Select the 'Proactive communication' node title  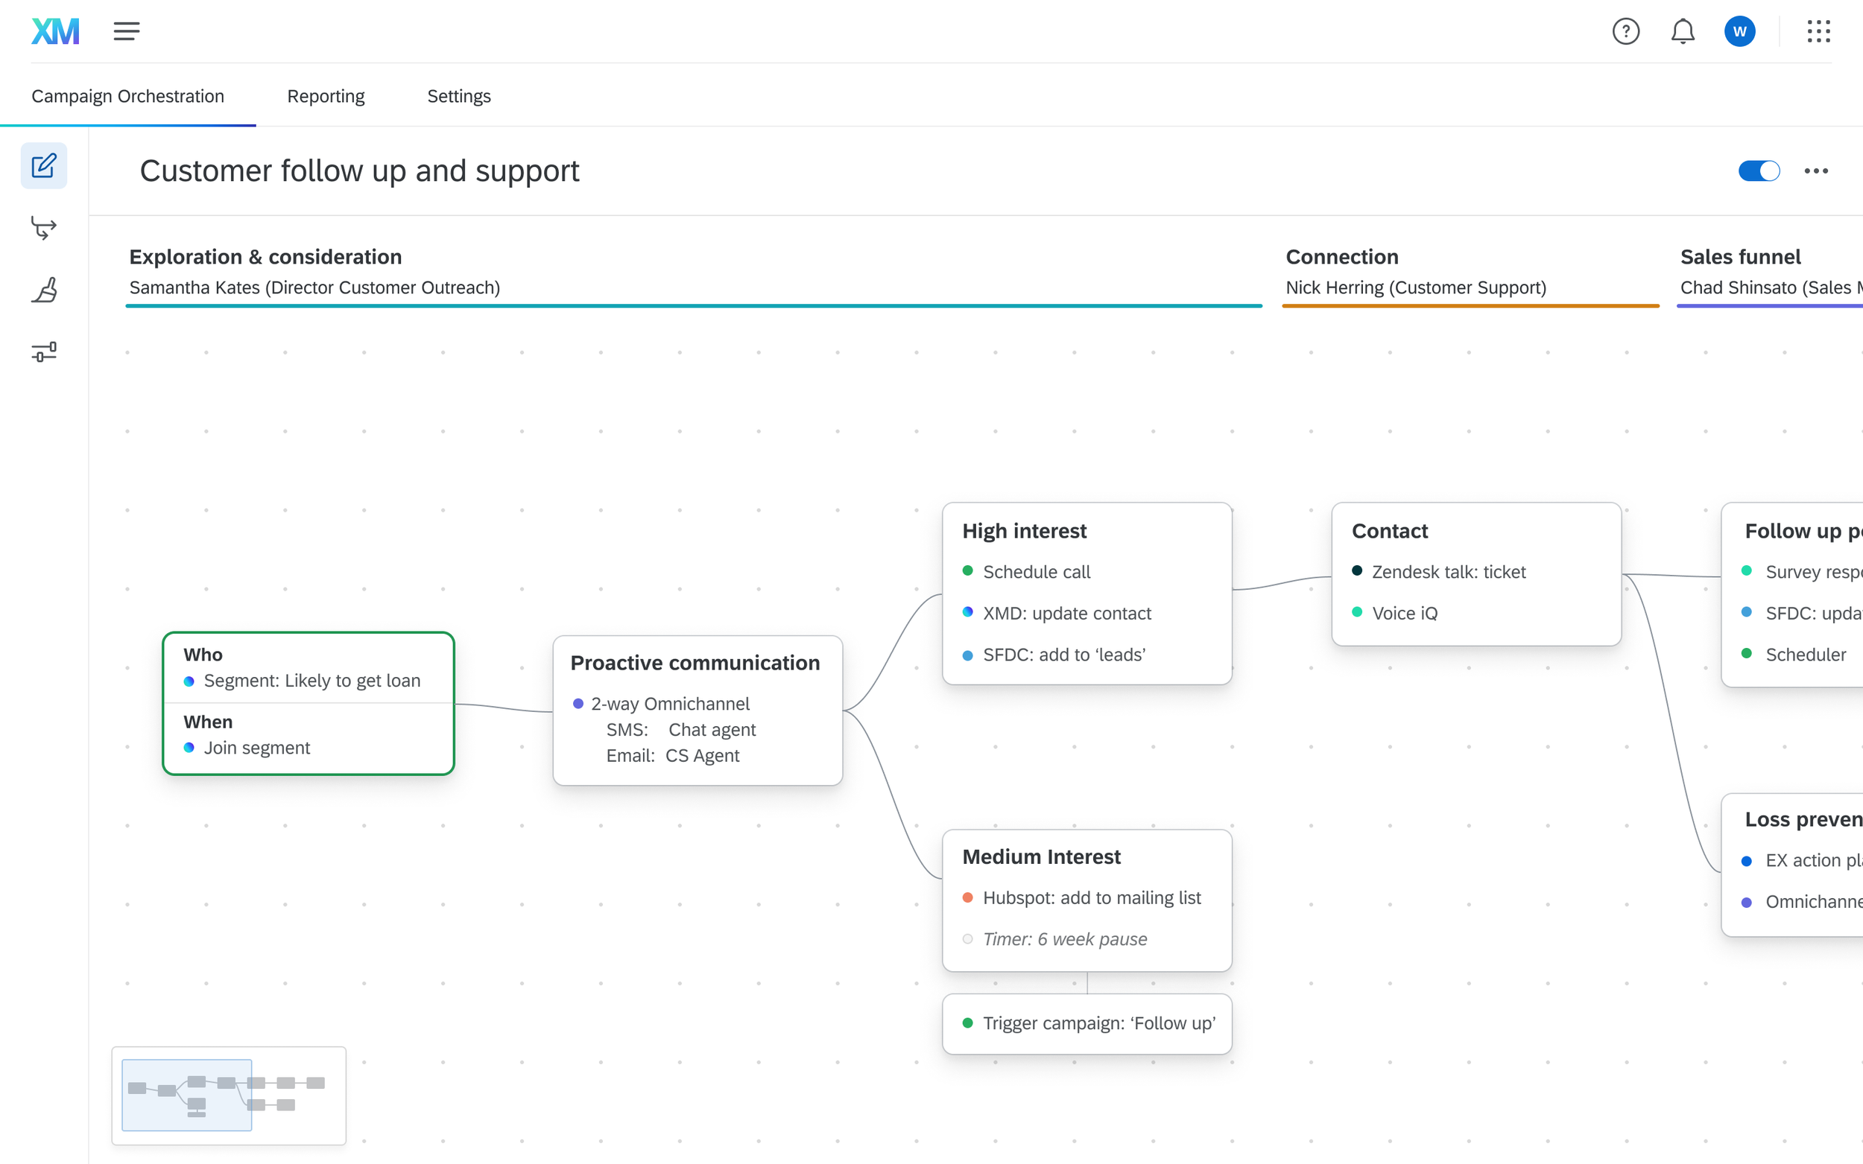[x=695, y=663]
